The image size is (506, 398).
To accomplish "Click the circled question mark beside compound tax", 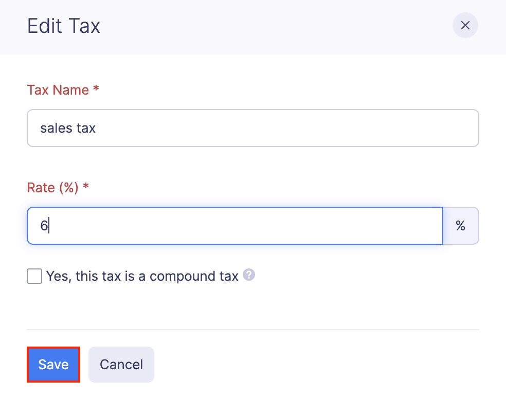I will (x=248, y=276).
